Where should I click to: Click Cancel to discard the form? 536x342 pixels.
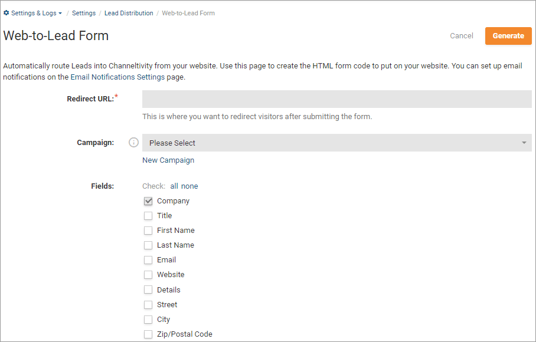tap(461, 35)
